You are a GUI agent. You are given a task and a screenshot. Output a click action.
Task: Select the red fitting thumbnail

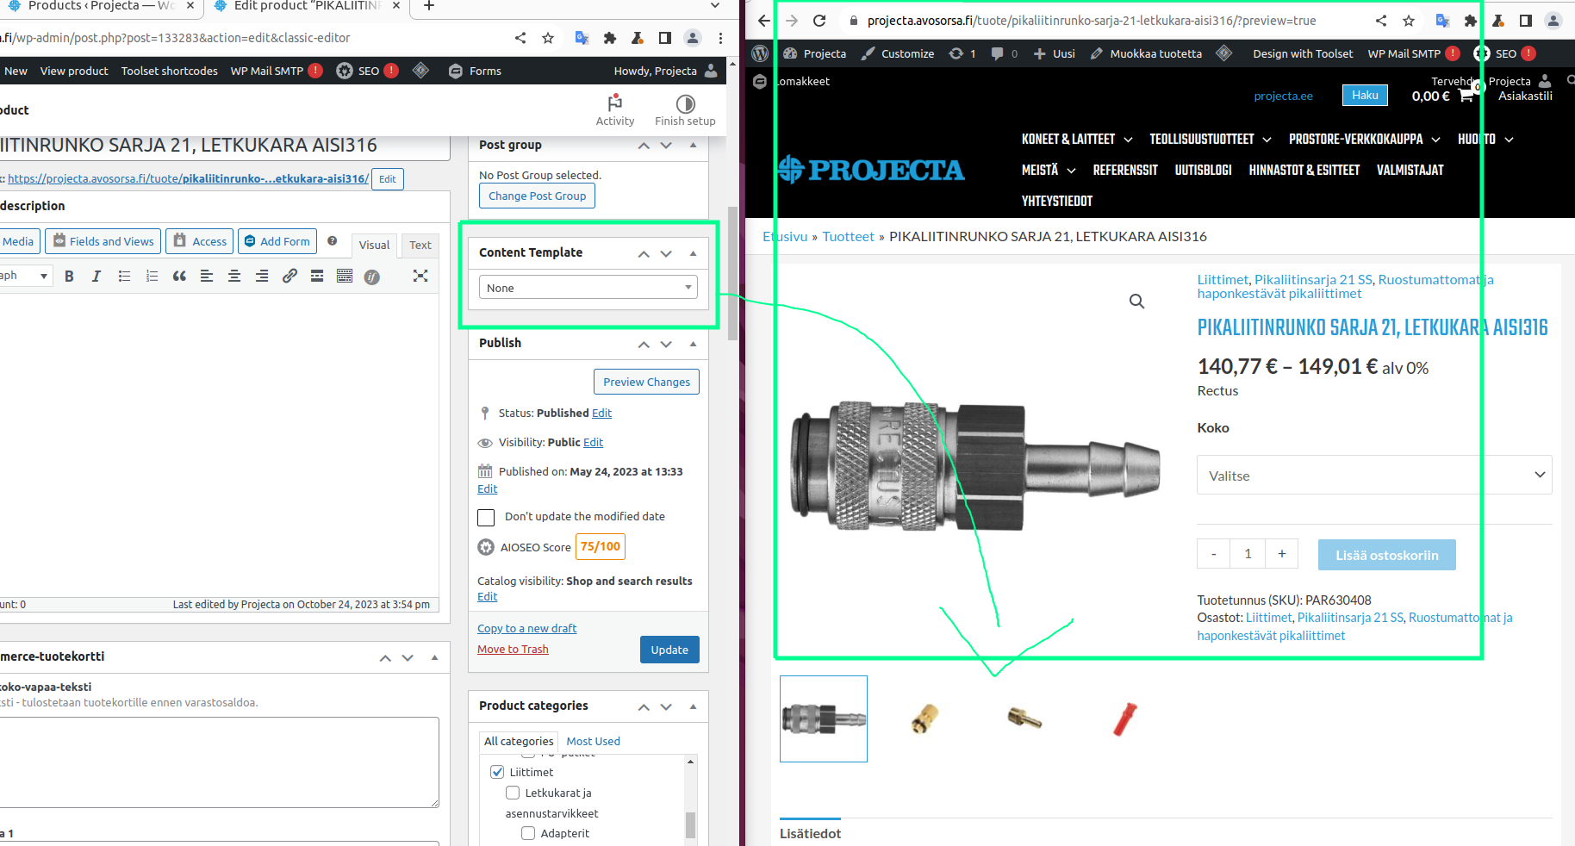tap(1124, 718)
